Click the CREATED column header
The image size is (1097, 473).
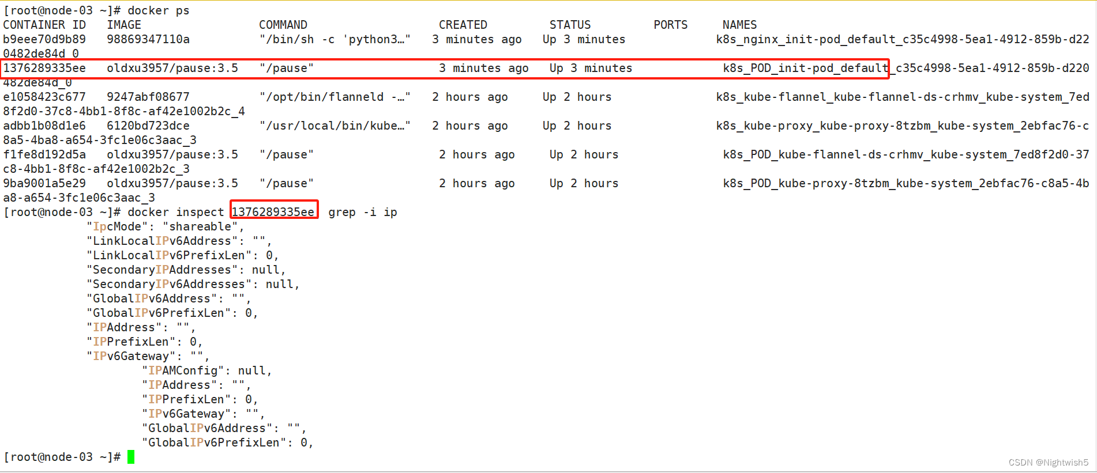463,25
